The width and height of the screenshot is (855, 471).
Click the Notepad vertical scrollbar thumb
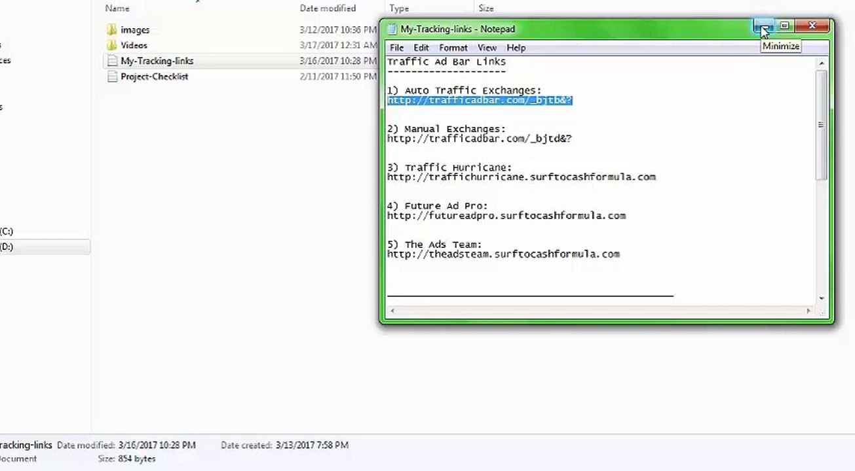(x=822, y=124)
